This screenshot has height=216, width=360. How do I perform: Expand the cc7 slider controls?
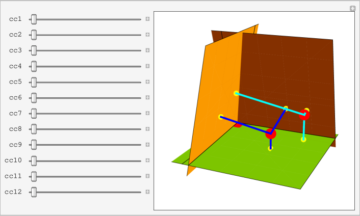148,113
